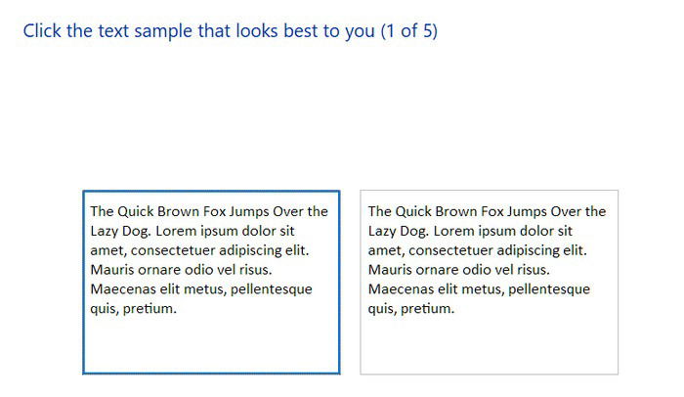The height and width of the screenshot is (397, 684).
Task: Choose 'quis, pretium.' line in blue-bordered sample
Action: pos(134,309)
